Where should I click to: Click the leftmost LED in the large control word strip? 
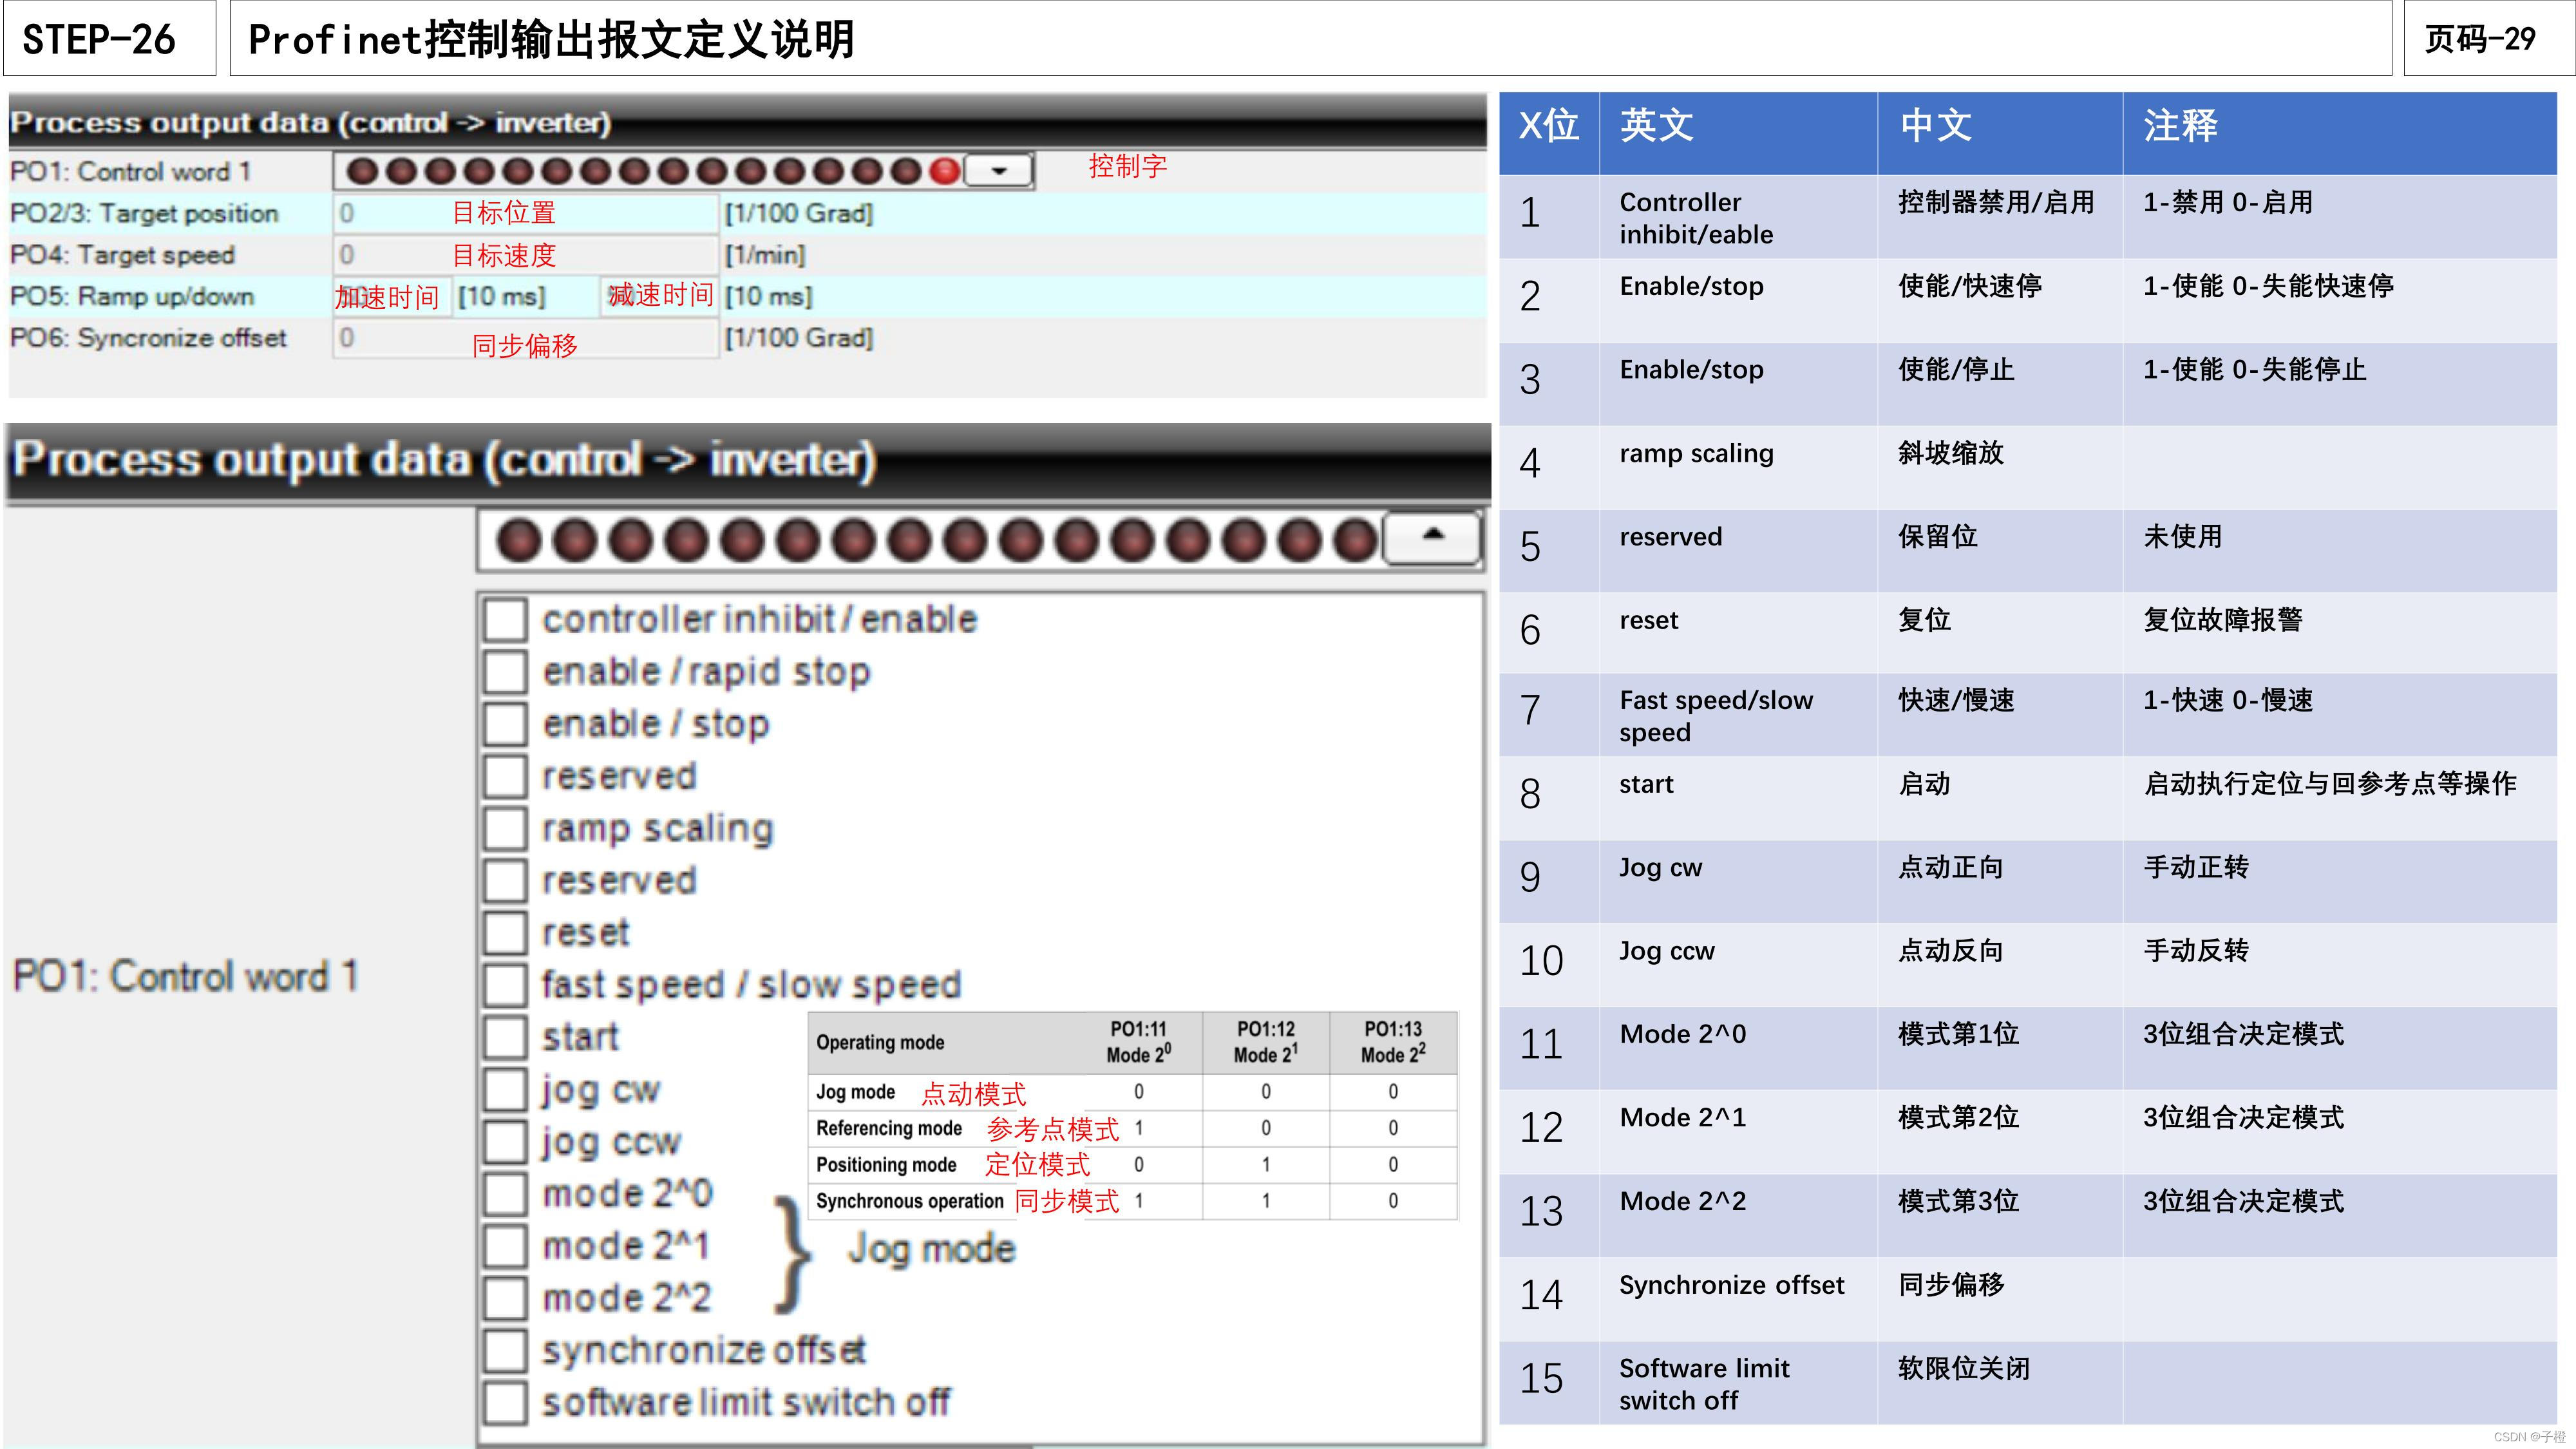pos(518,540)
